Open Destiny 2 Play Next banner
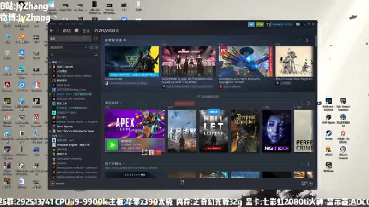This screenshot has height=207, width=369. tap(135, 175)
